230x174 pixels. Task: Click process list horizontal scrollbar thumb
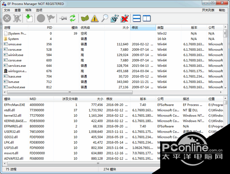click(70, 92)
